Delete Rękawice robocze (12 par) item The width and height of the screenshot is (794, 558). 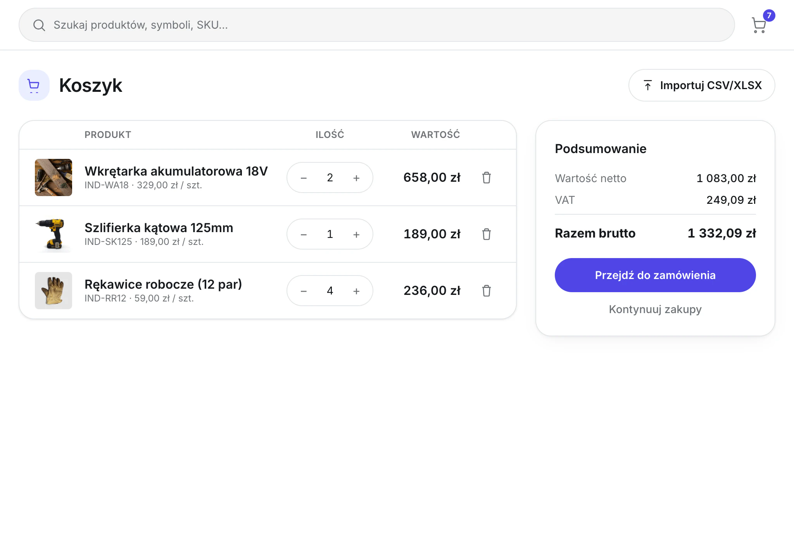pos(487,291)
